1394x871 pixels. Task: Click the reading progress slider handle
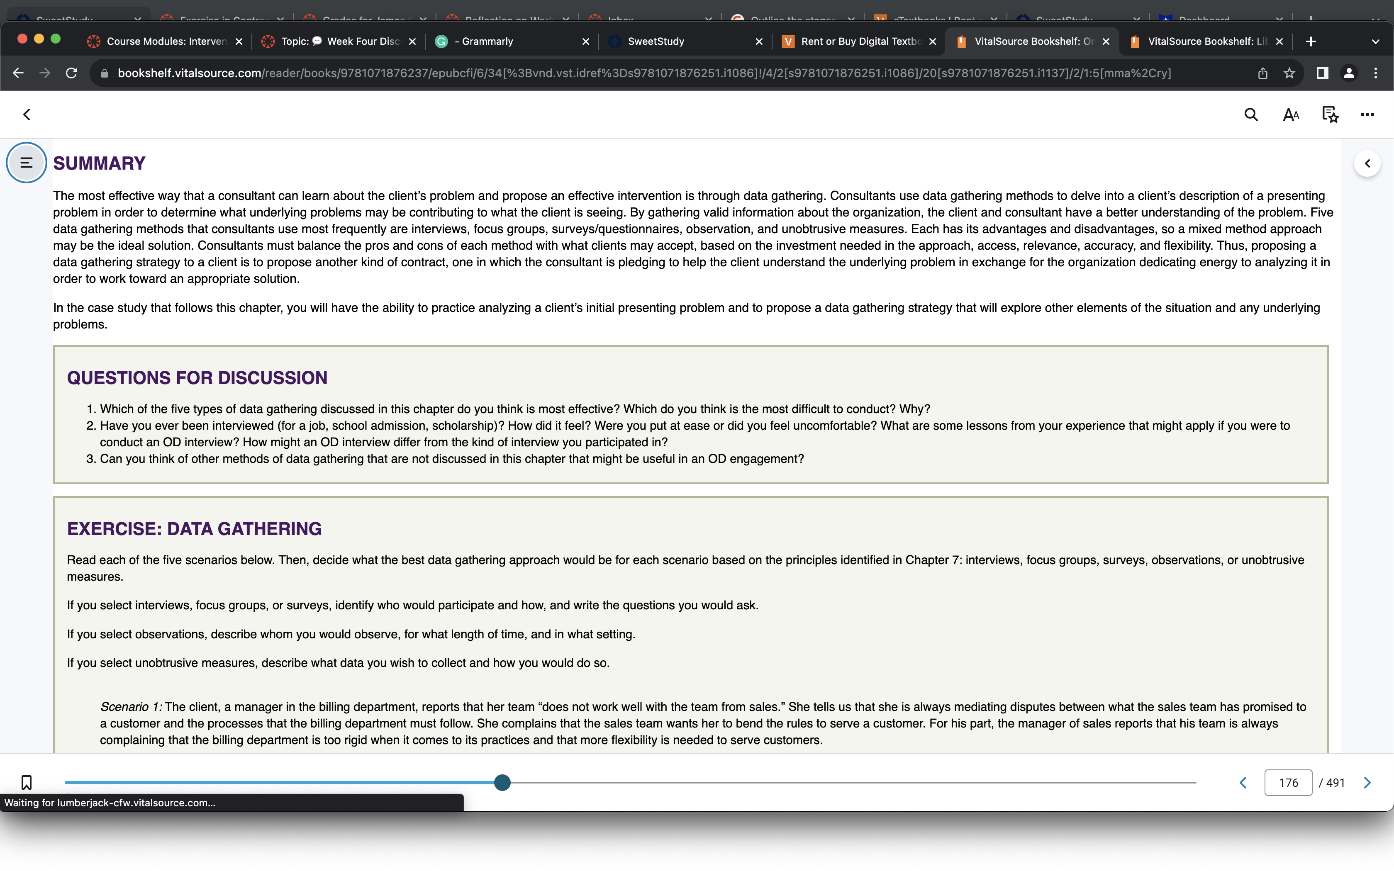(502, 782)
